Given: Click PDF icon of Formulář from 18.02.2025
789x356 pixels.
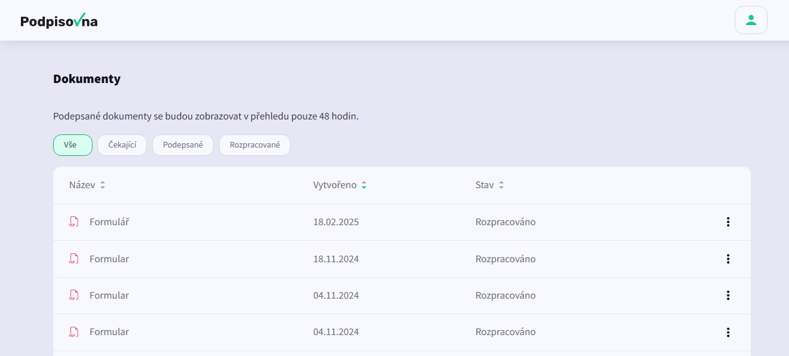Looking at the screenshot, I should point(73,222).
